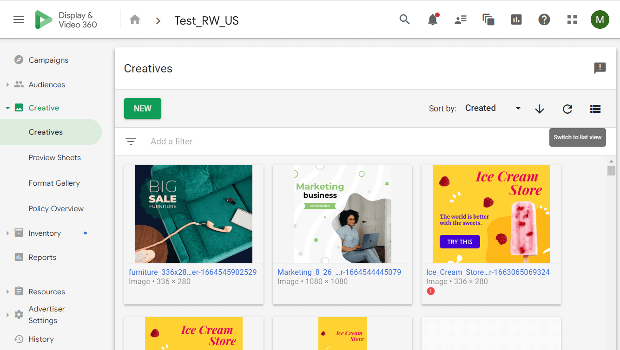Open the Ice_Cream_Store creative link

488,272
